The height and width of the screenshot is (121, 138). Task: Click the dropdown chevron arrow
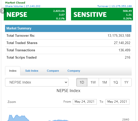point(66,82)
